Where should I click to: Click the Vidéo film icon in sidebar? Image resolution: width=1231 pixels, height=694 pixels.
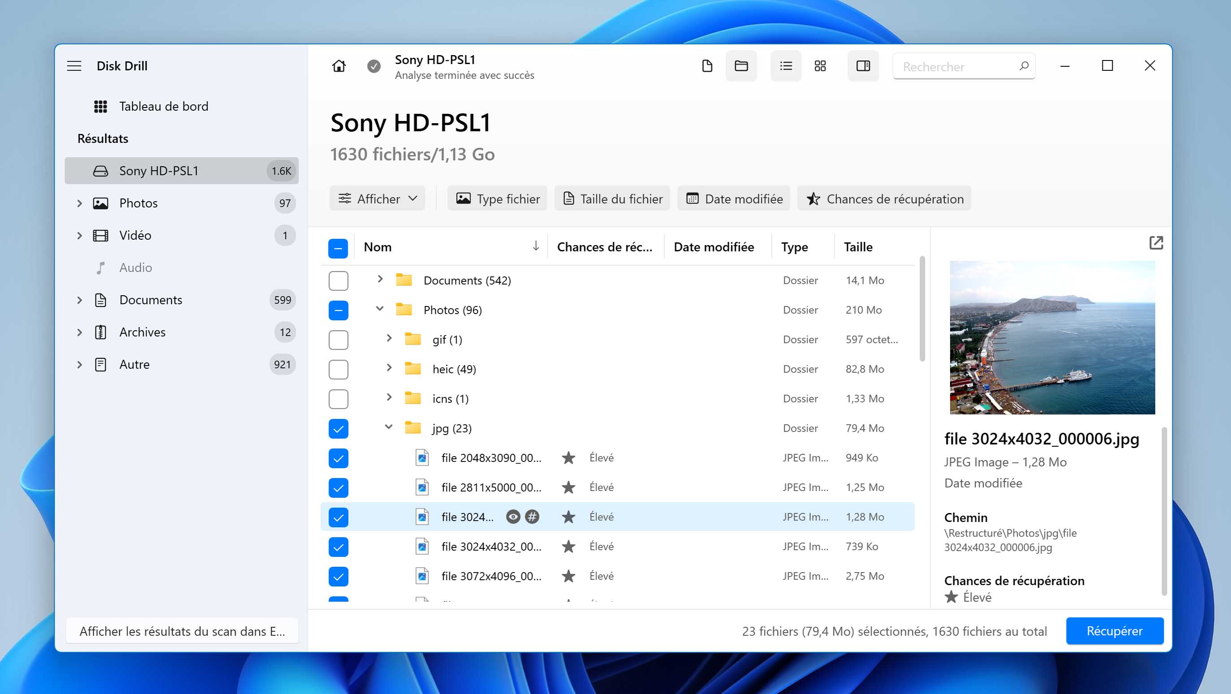click(x=100, y=236)
